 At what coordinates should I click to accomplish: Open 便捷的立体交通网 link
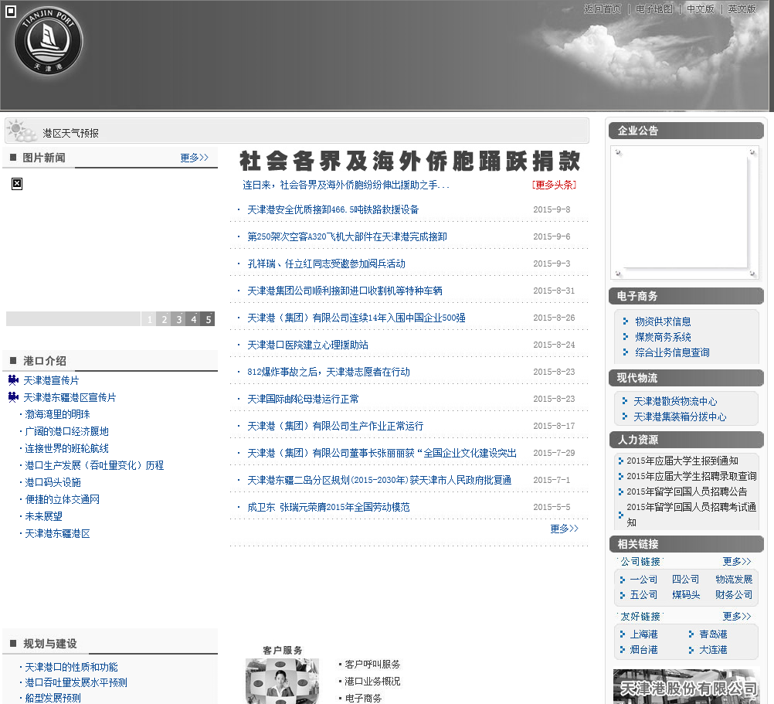coord(63,499)
